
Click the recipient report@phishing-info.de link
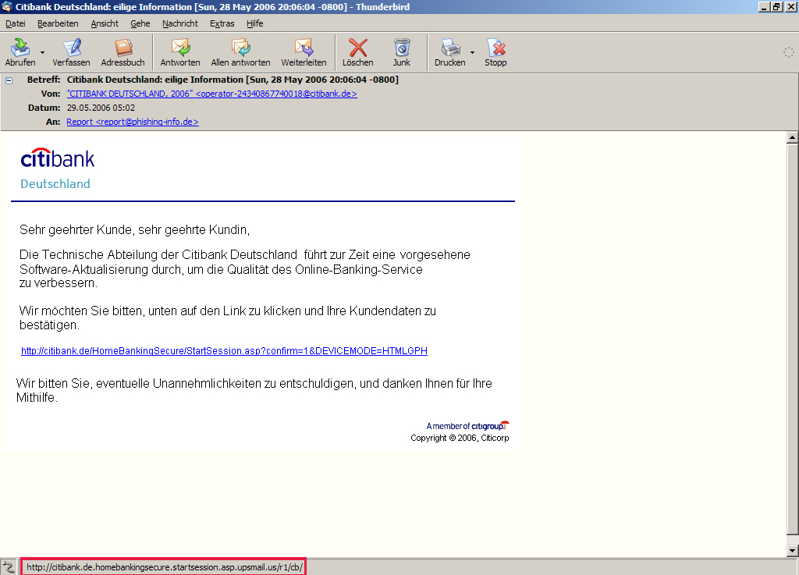click(133, 122)
